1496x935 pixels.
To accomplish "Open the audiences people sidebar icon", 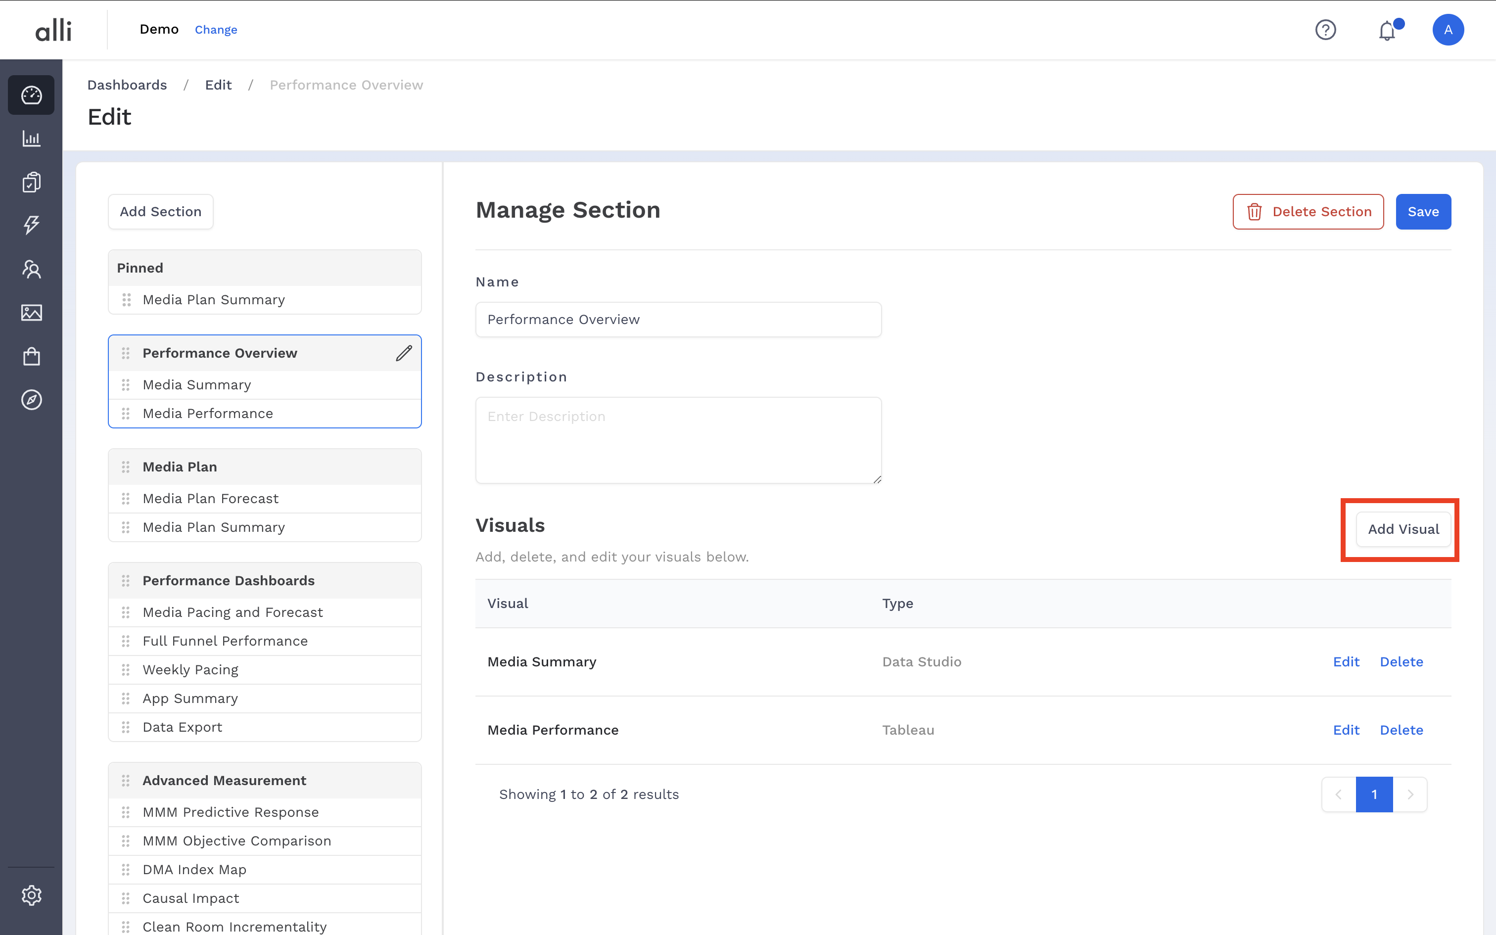I will click(31, 269).
